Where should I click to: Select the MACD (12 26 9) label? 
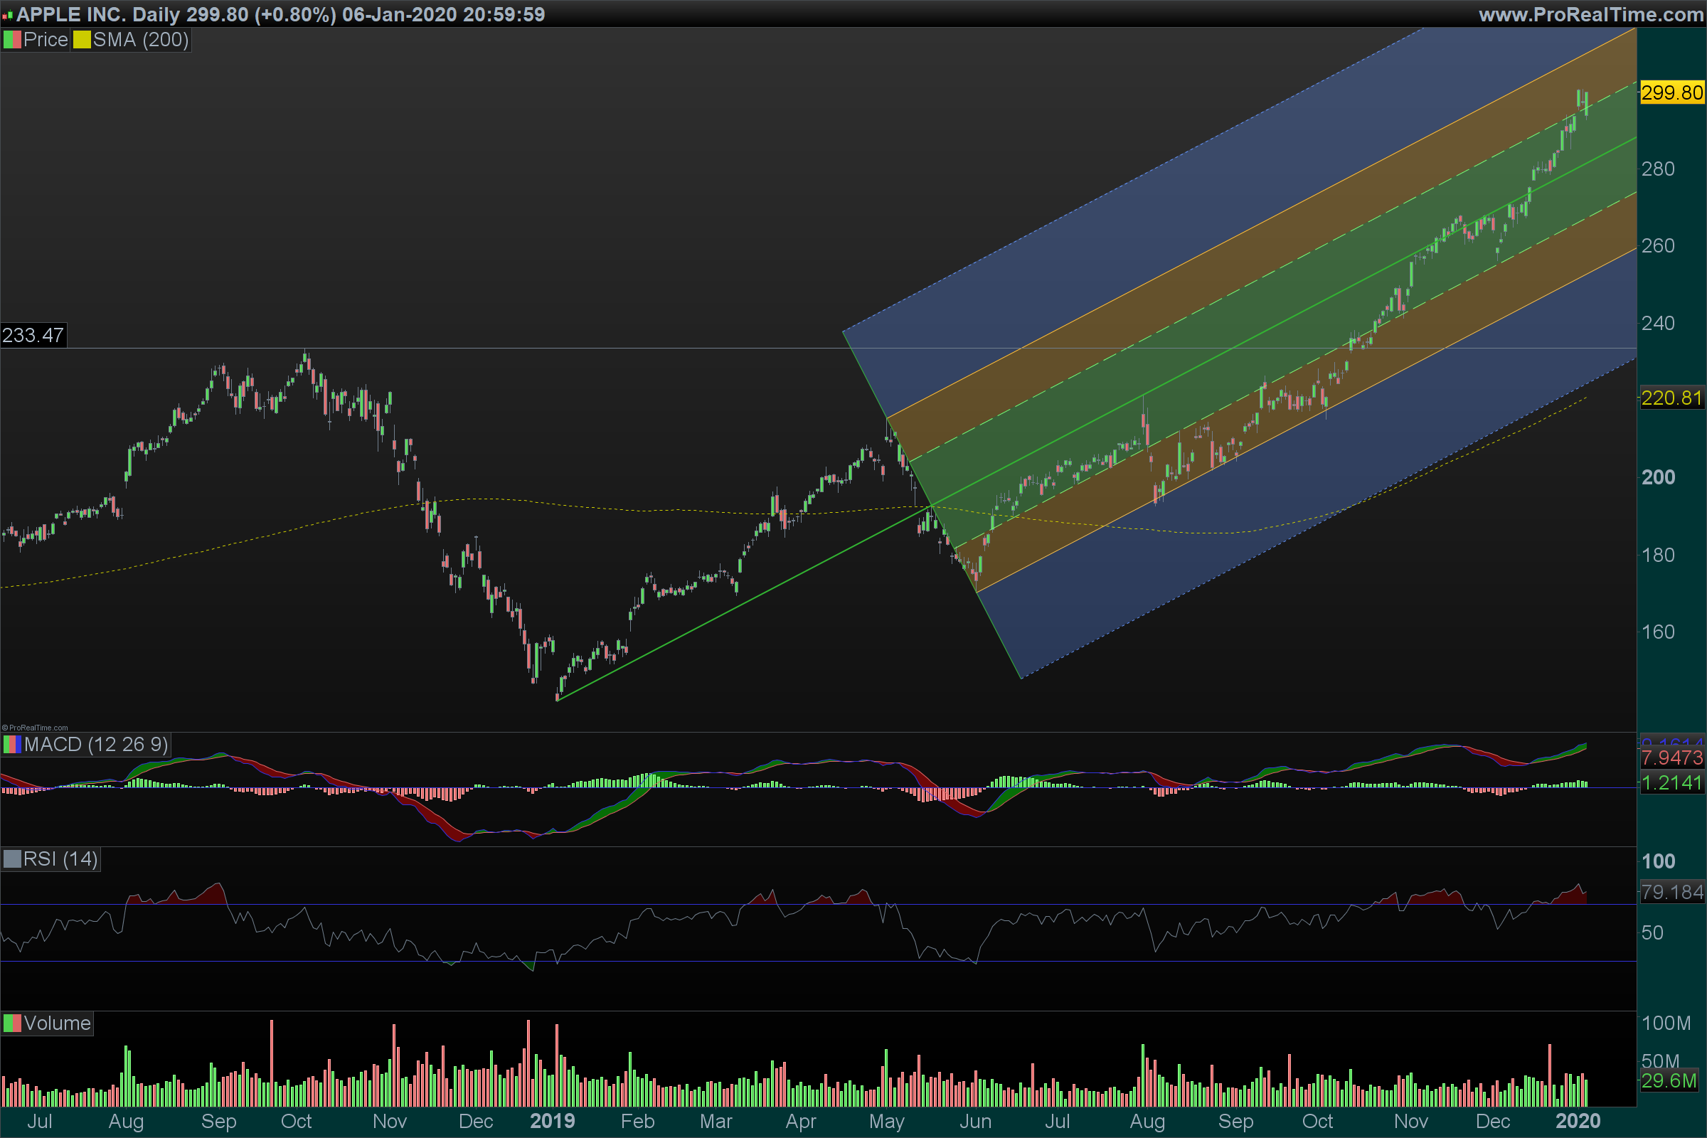pos(96,745)
